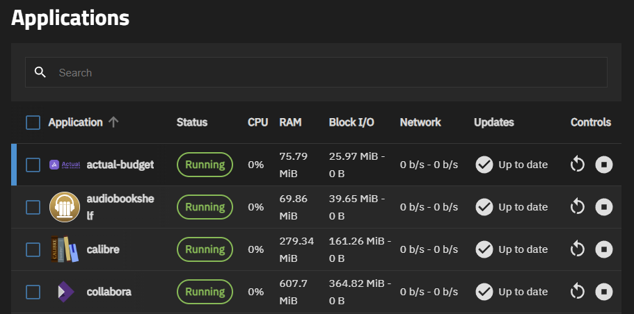Sort by the RAM column header

(290, 122)
